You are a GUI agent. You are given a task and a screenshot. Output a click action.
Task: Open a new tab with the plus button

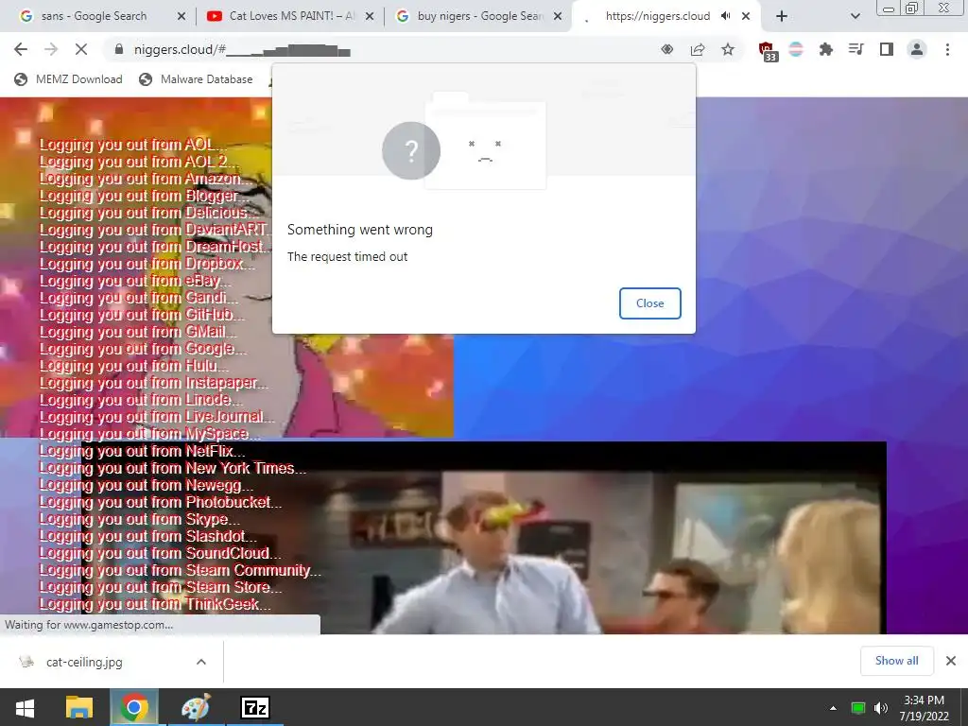[782, 16]
